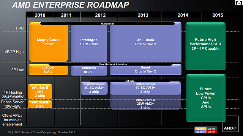Select the 45 nm legend swatch

point(200,128)
